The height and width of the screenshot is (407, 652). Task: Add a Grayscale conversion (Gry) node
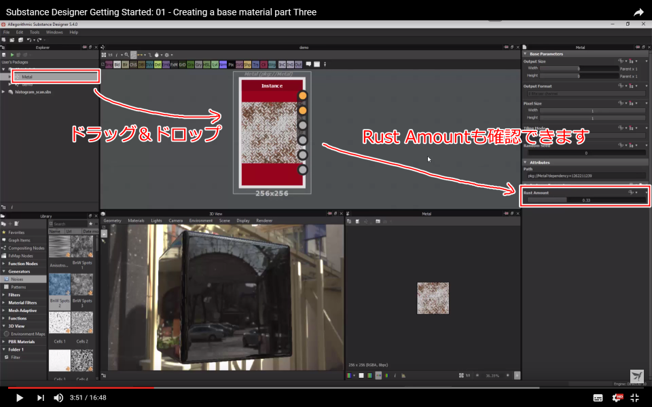(198, 65)
